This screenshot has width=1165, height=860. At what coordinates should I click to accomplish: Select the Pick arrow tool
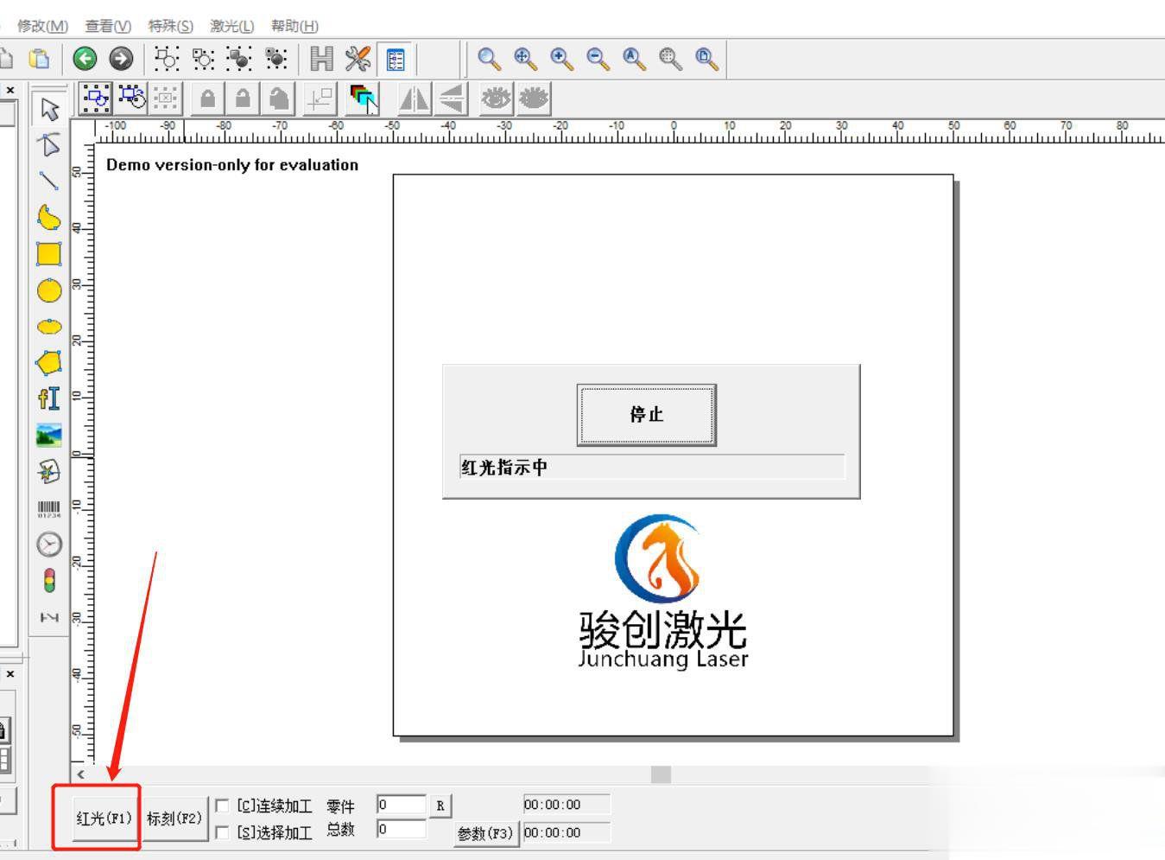pos(49,109)
